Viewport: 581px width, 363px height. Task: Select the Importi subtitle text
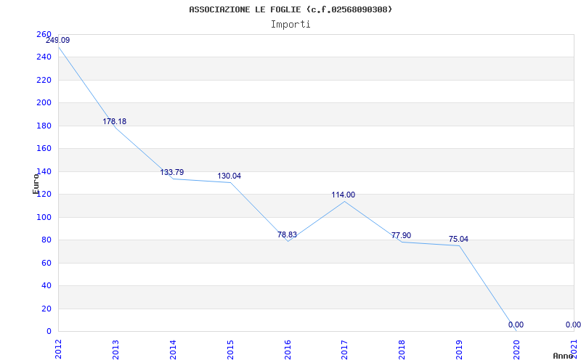point(290,25)
